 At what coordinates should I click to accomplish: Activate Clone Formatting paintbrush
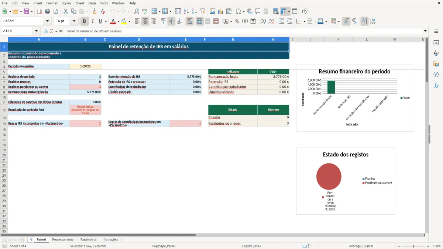95,11
